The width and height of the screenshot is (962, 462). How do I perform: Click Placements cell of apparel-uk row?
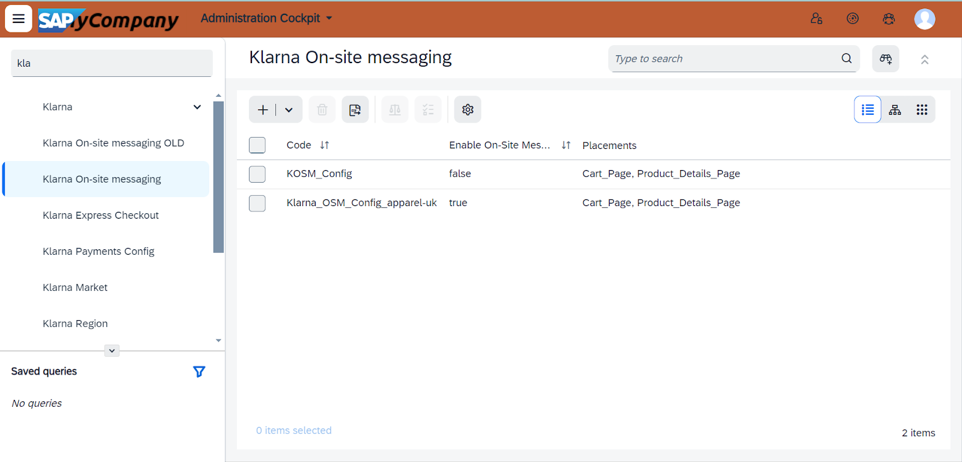661,202
